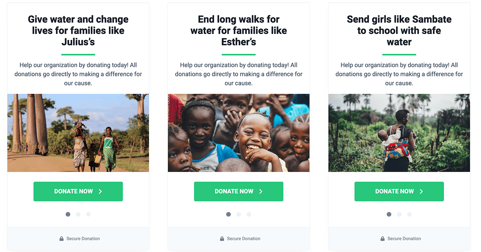The width and height of the screenshot is (481, 252).
Task: Click the arrow icon on Sambate's Donate button
Action: [x=421, y=192]
